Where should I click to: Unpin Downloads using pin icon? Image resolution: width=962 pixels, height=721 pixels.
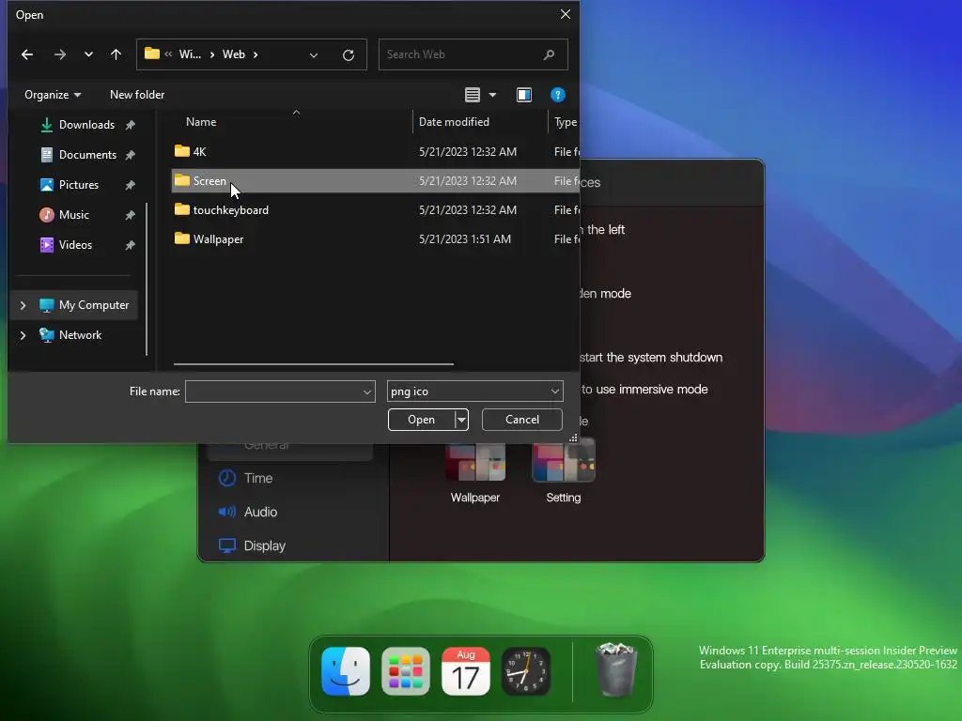click(130, 125)
